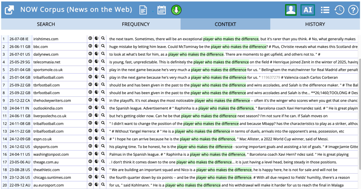
Task: Play audio for row 16 washingtonpost.com
Action: pos(90,154)
